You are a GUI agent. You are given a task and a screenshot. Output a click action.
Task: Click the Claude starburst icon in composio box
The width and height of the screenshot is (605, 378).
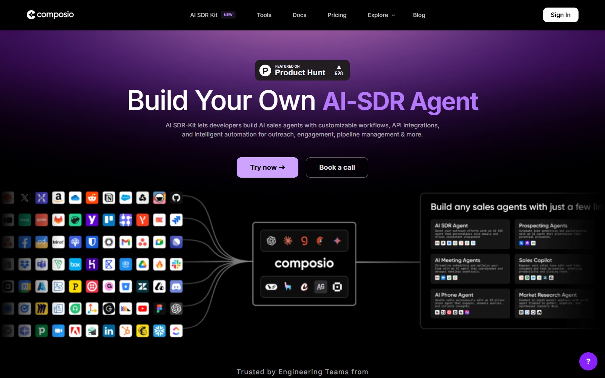288,240
